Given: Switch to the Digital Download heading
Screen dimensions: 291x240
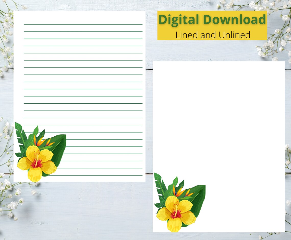Looking at the screenshot, I should coord(213,19).
